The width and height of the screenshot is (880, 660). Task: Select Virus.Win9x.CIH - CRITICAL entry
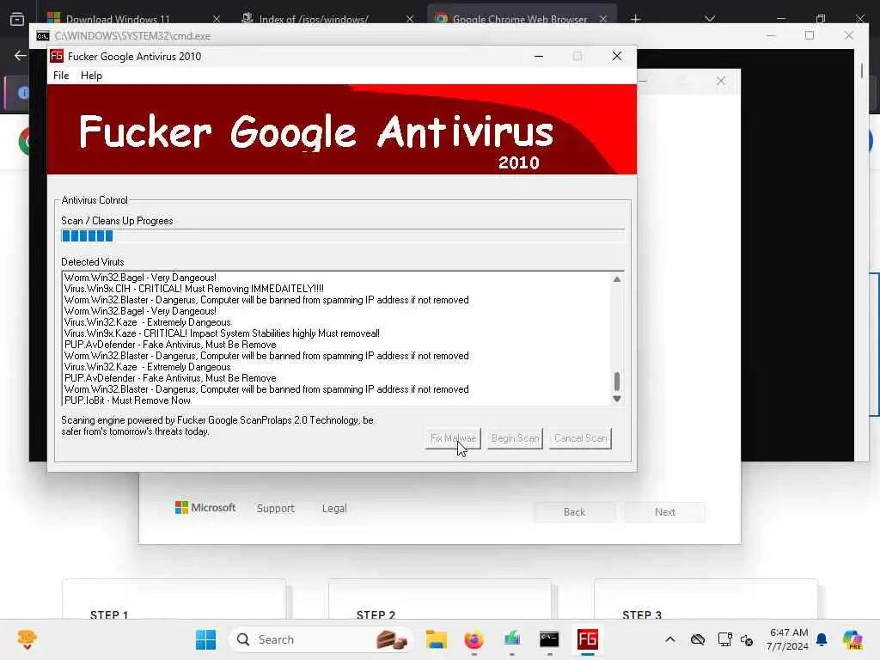193,289
